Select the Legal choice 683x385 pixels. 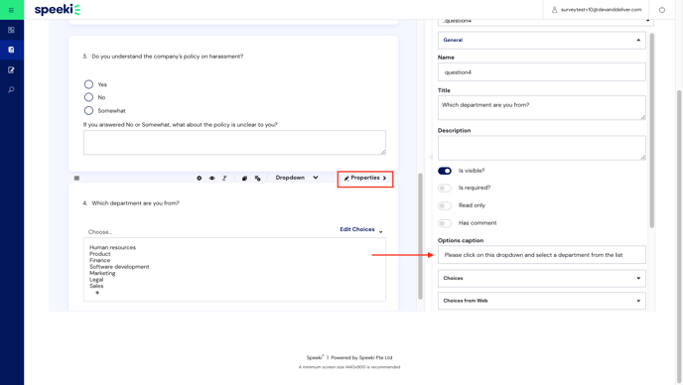(x=96, y=280)
